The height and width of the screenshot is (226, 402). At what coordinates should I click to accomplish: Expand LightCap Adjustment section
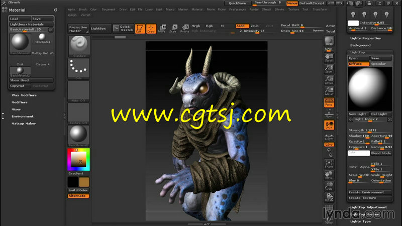coord(368,207)
